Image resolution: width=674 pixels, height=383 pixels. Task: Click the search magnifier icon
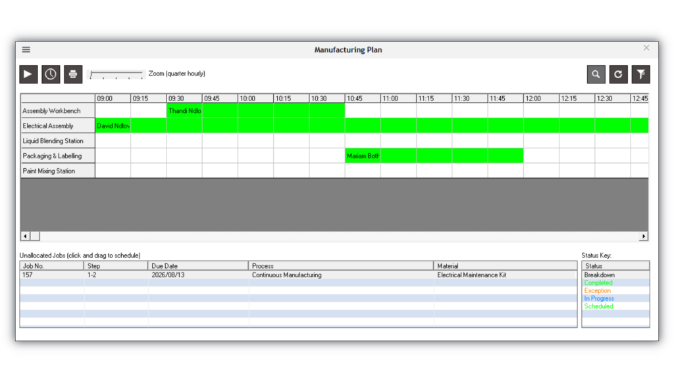tap(596, 74)
